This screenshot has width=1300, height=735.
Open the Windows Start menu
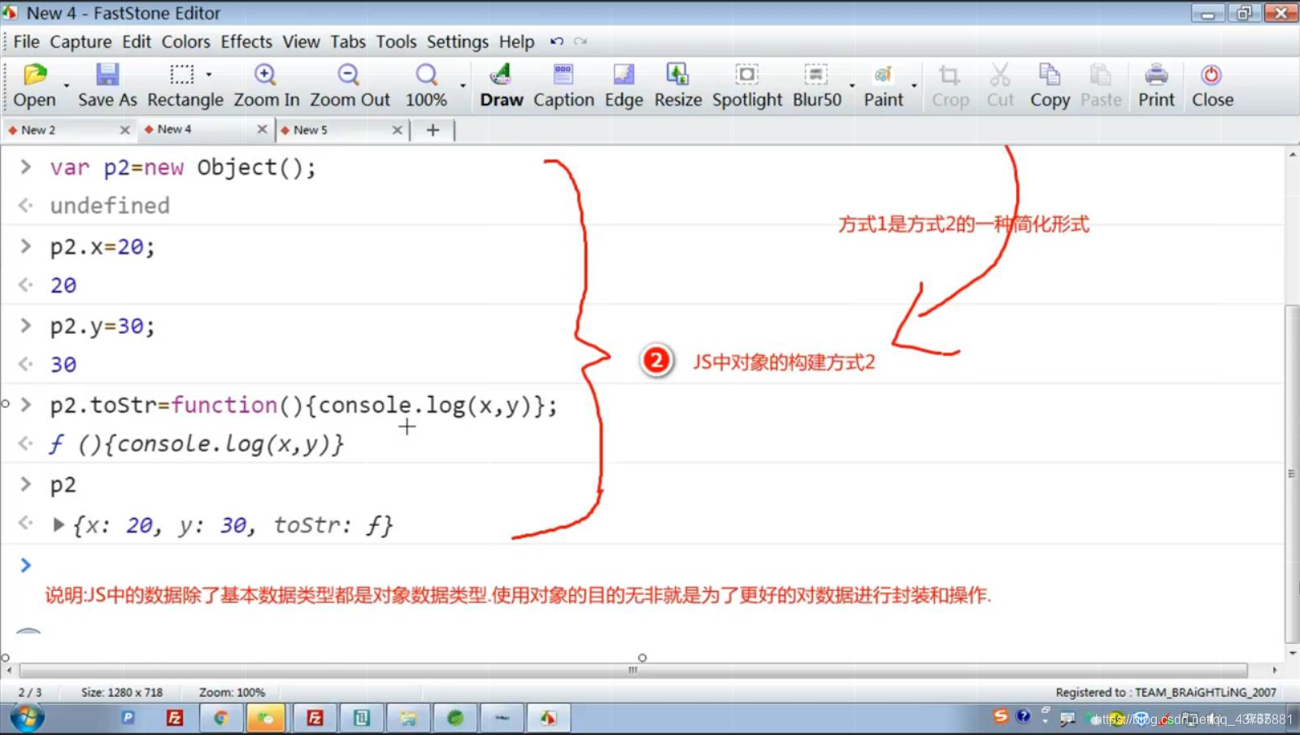tap(27, 719)
